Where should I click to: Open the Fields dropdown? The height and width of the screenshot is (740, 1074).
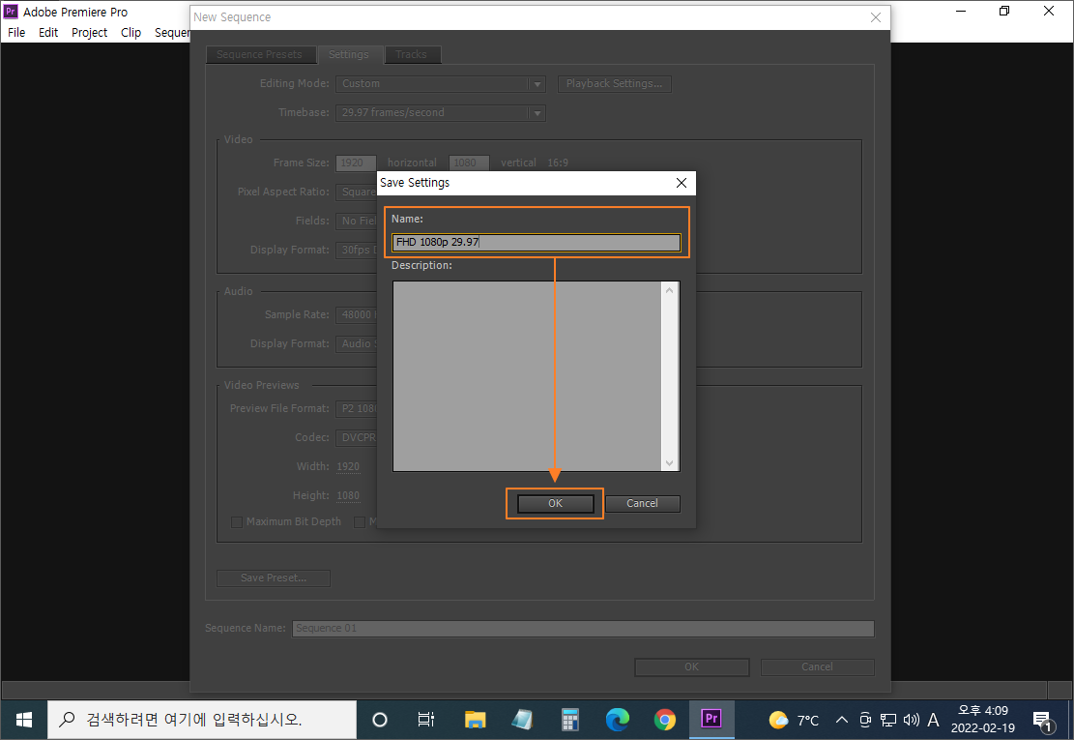pos(356,222)
